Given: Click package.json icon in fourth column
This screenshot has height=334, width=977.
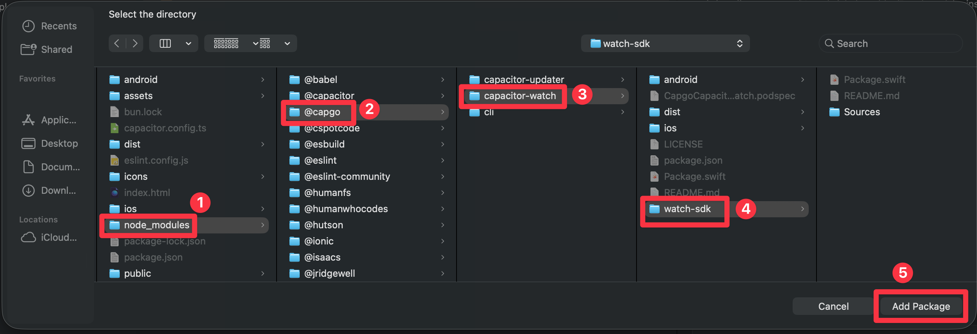Looking at the screenshot, I should click(654, 160).
